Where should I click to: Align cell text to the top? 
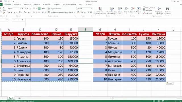tap(34, 8)
